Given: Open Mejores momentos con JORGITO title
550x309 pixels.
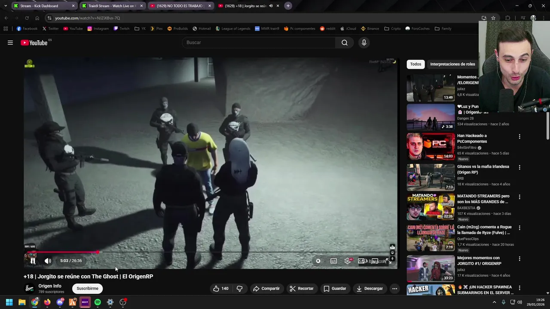Looking at the screenshot, I should click(479, 261).
